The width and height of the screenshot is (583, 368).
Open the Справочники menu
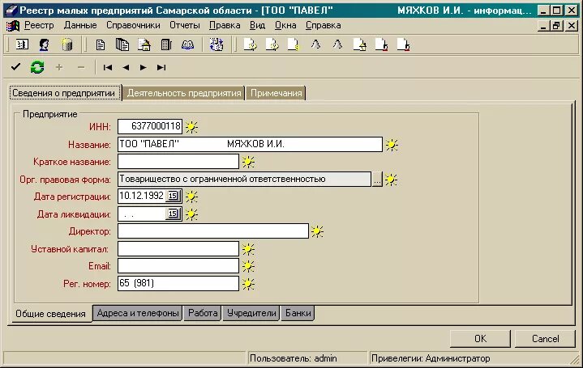coord(133,26)
